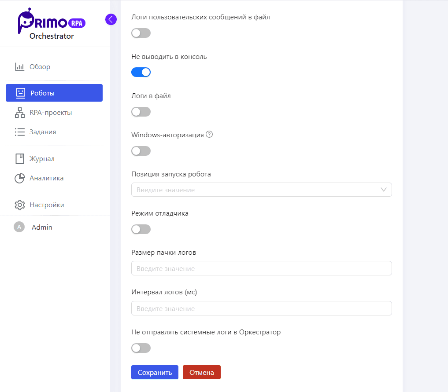Enable the Режим отладчика toggle
448x392 pixels.
pos(141,229)
